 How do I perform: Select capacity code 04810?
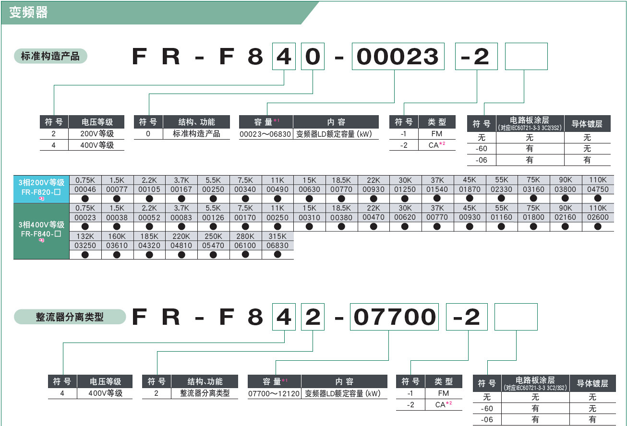point(181,245)
